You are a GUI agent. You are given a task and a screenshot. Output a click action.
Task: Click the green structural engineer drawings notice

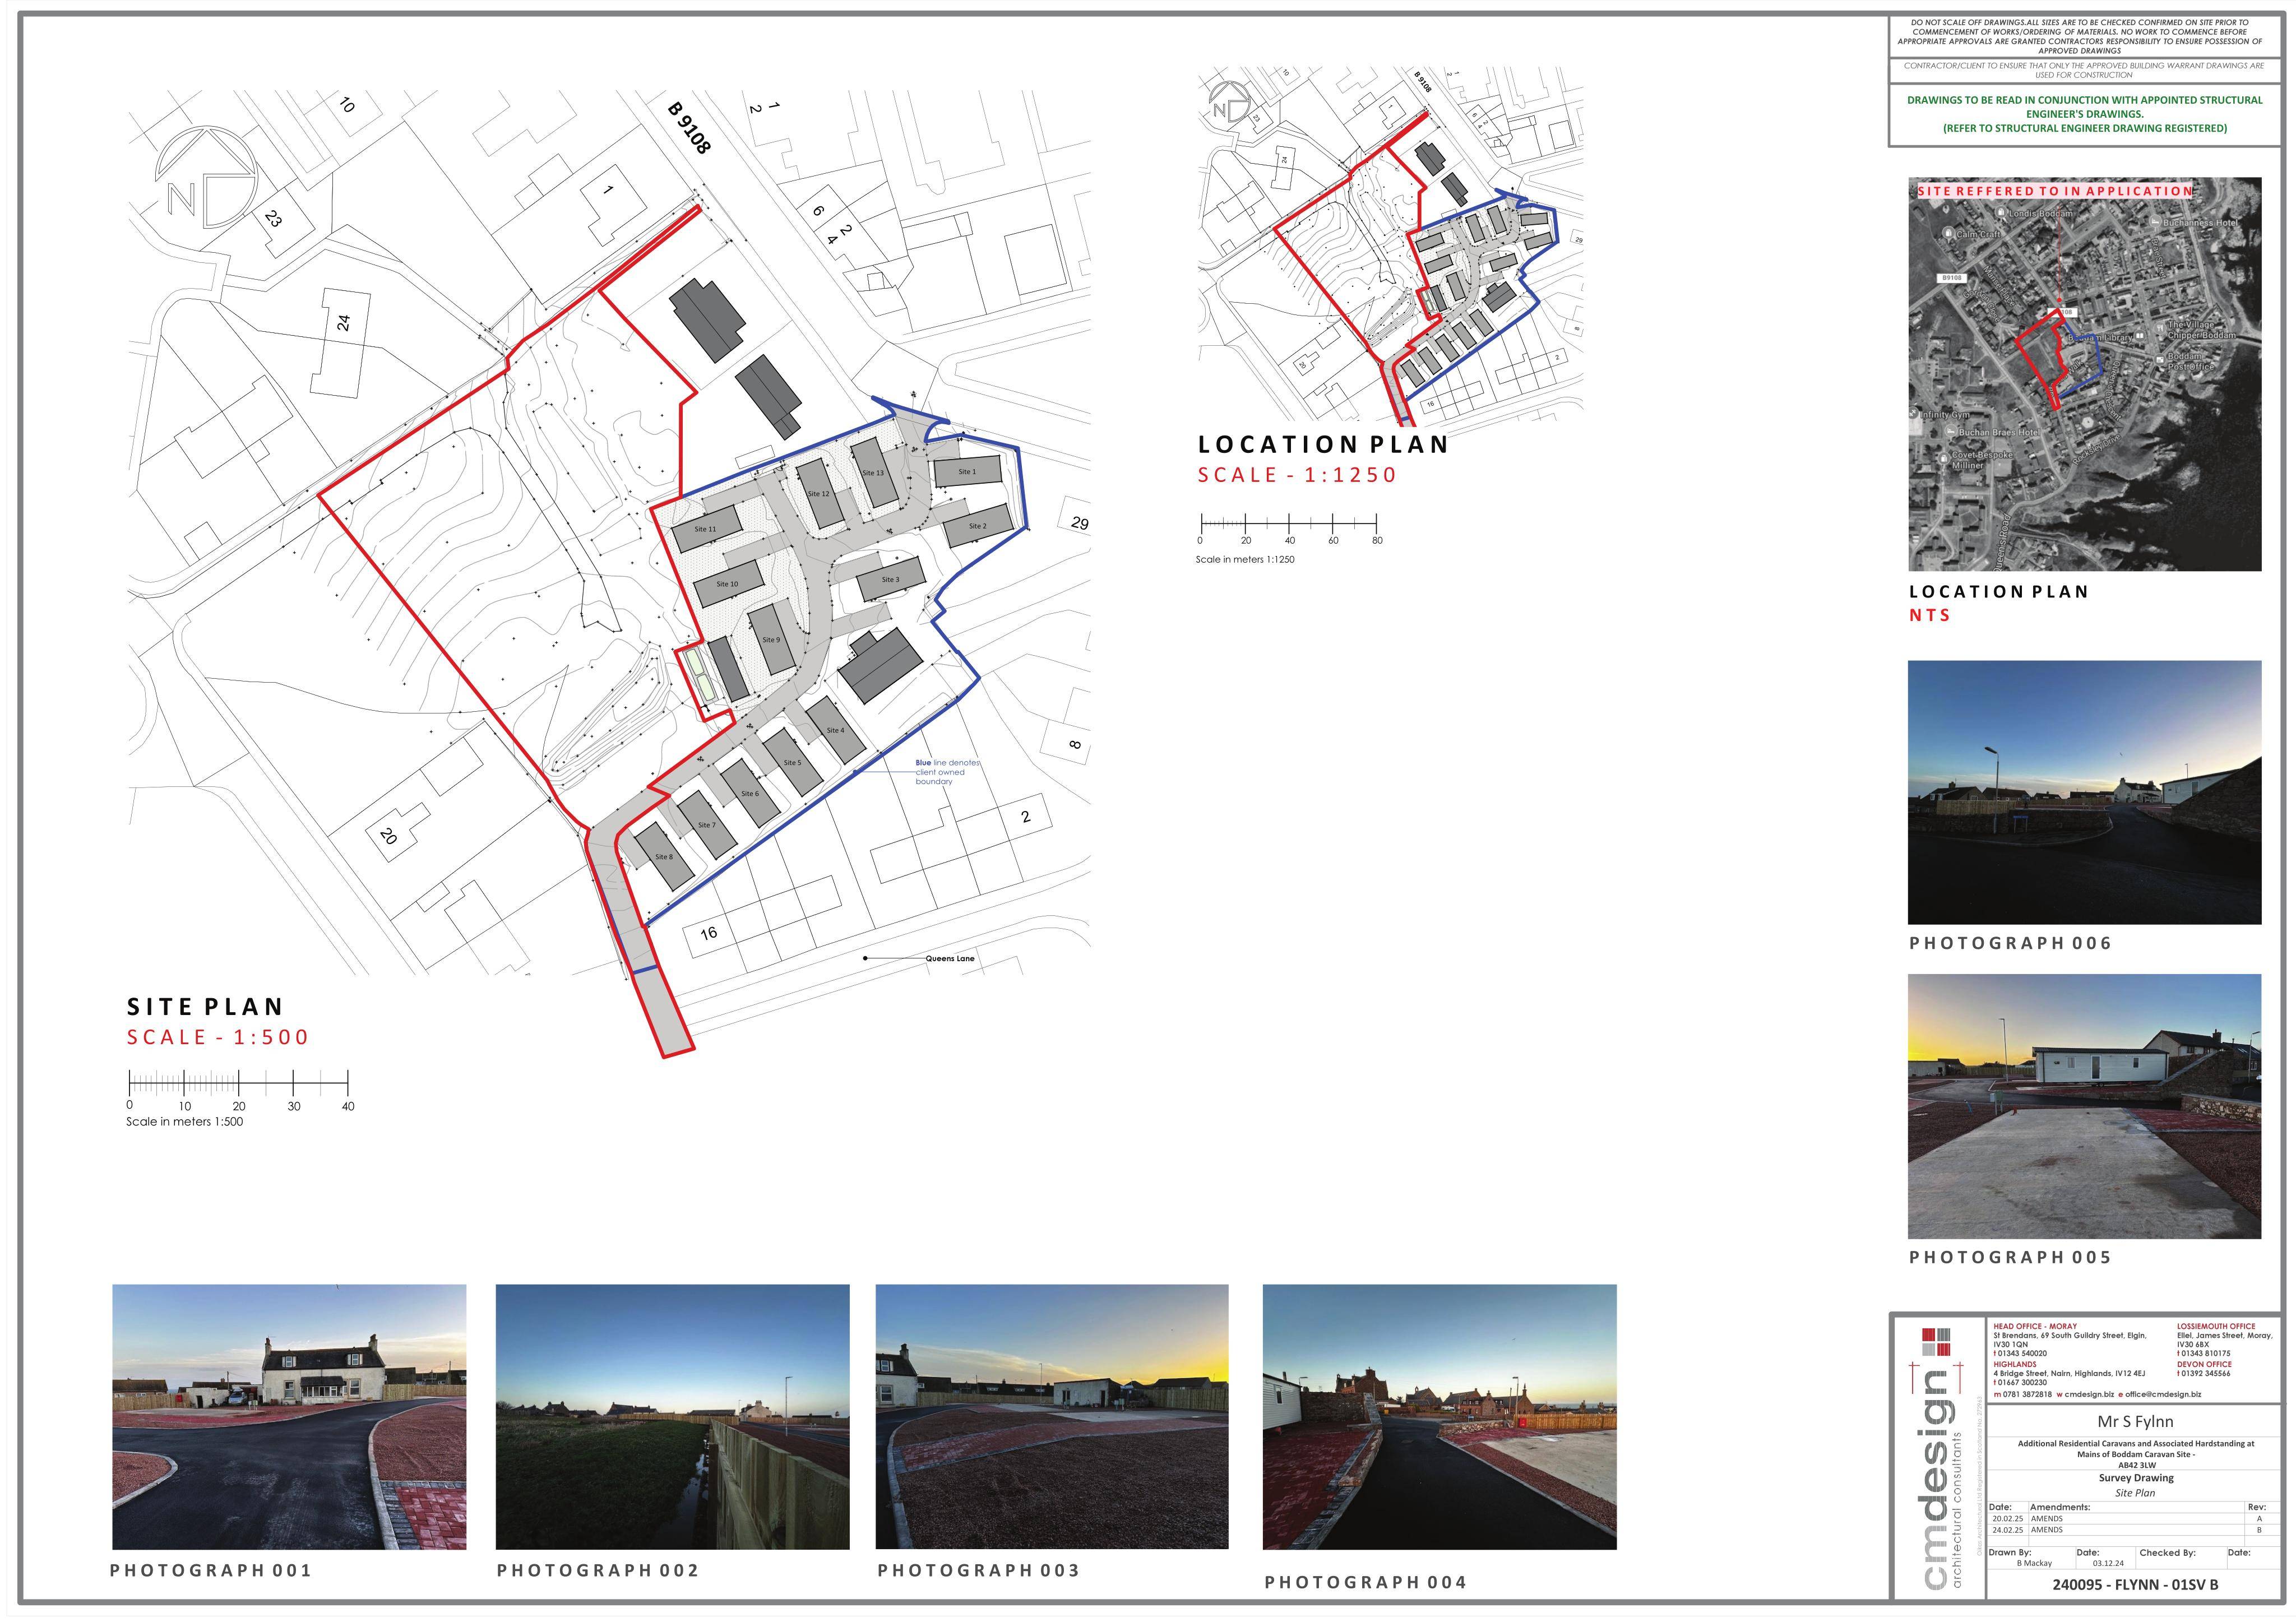click(2085, 114)
